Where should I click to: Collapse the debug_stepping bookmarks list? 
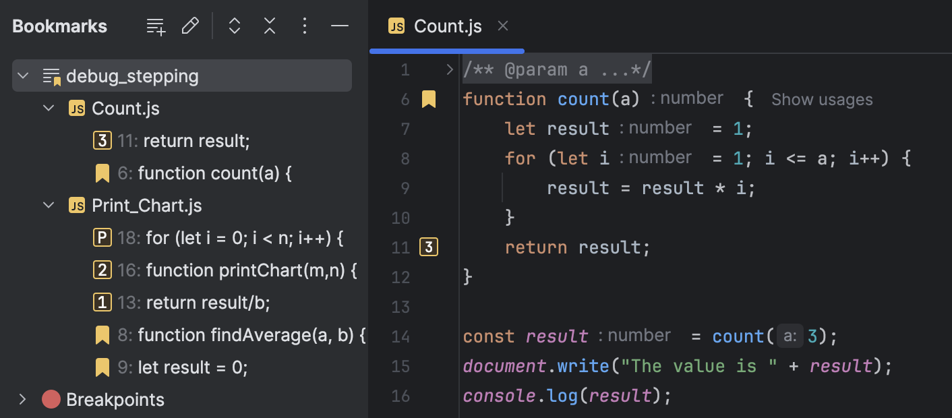(x=23, y=76)
